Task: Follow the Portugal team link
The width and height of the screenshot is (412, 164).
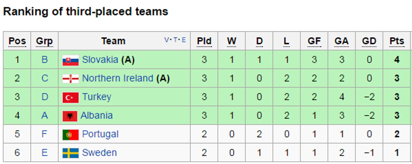Action: tap(100, 134)
